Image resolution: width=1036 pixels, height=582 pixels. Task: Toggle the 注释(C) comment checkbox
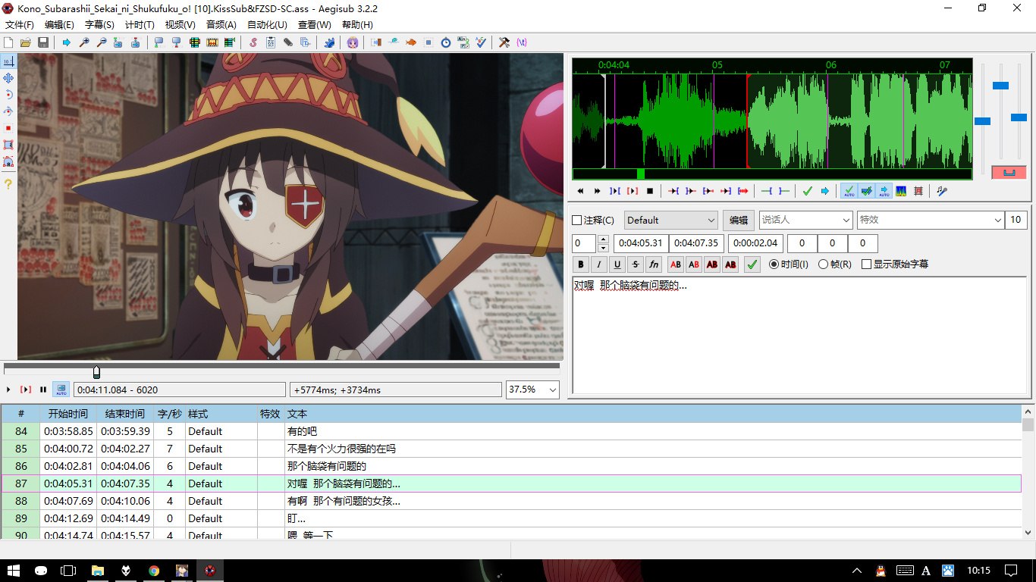tap(576, 221)
